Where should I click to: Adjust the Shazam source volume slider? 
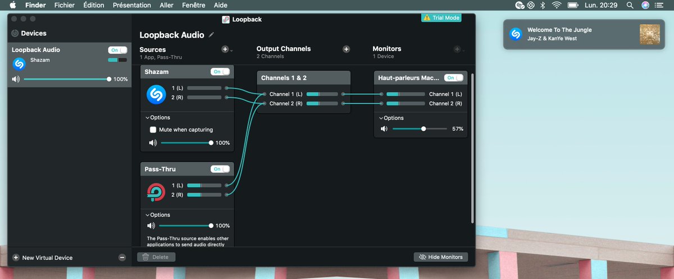click(186, 143)
